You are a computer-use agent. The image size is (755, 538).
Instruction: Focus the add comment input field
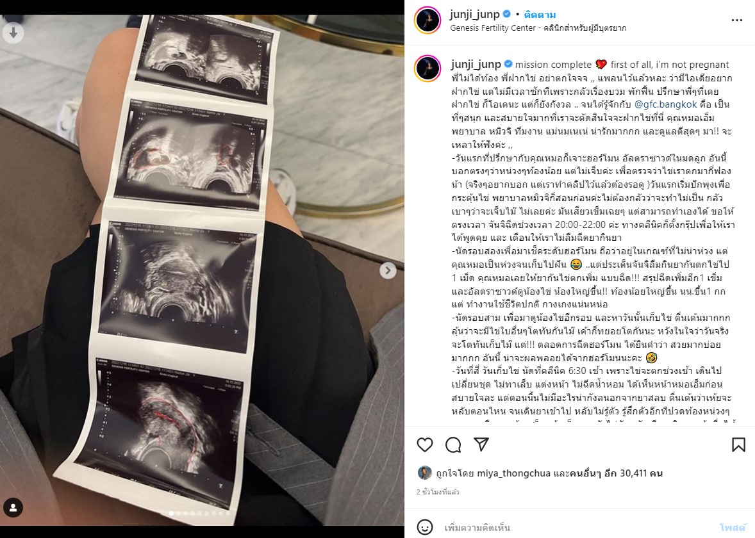(578, 527)
